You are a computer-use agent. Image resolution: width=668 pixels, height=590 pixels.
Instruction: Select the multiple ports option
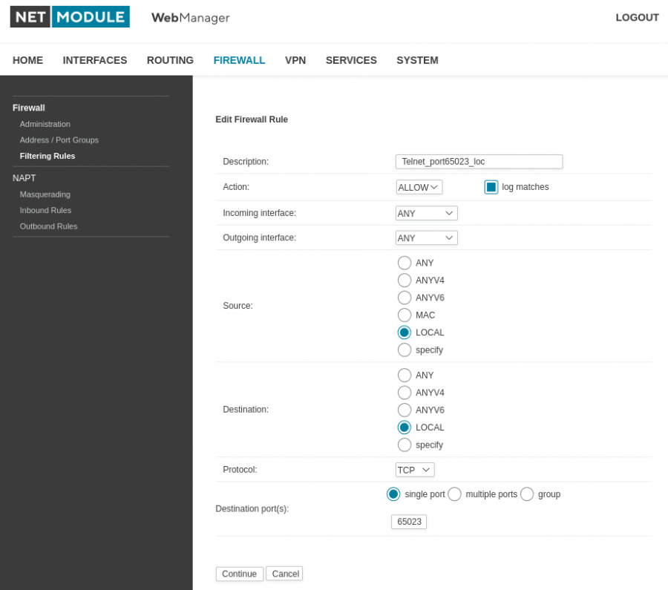(x=454, y=494)
